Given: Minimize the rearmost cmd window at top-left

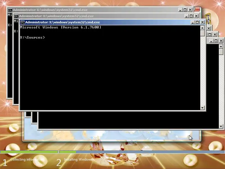Looking at the screenshot, I should [180, 10].
